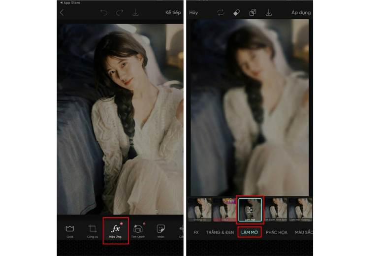
Task: Open the Nhãn sticker tool
Action: tap(160, 230)
